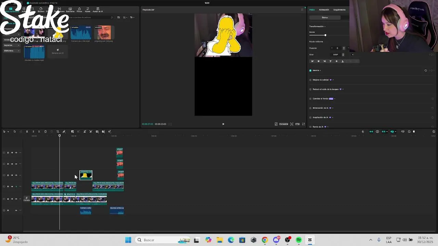Viewport: 438px width, 246px height.
Task: Click the align-left icon in transform panel
Action: point(312,61)
